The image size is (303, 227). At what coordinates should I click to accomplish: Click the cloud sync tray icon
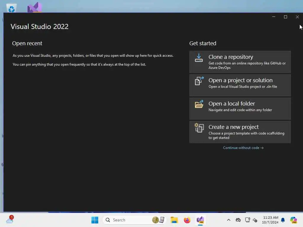point(238,220)
